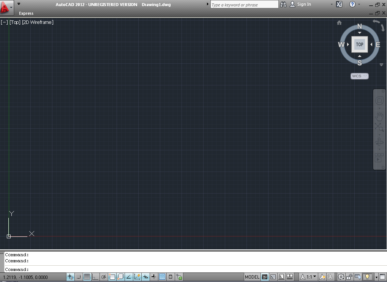
Task: Open the [Top] view controls menu
Action: click(x=15, y=22)
